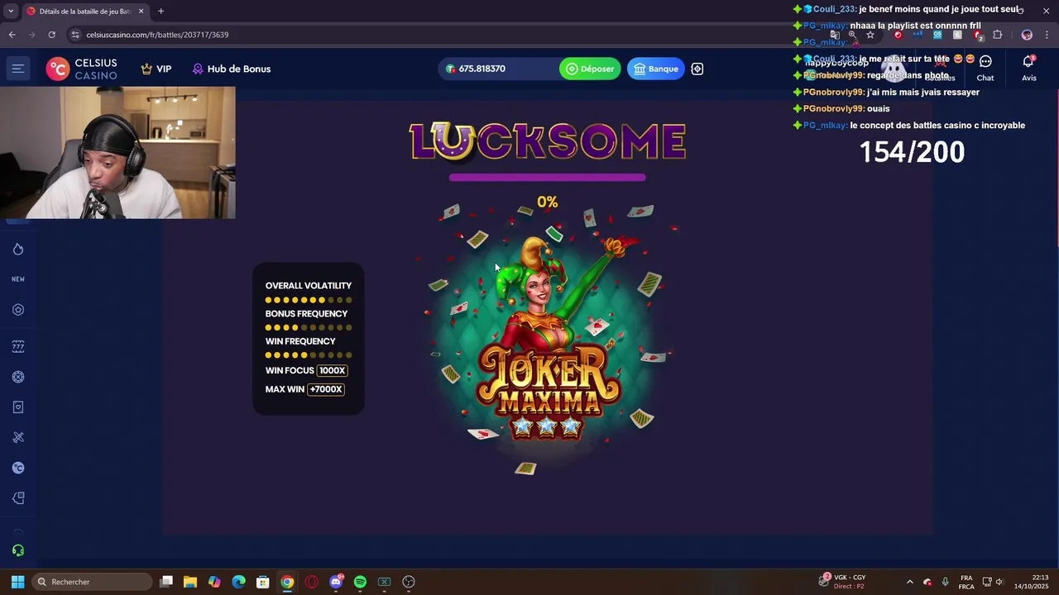Open the Chrome extensions puzzle icon
The height and width of the screenshot is (595, 1059).
coord(997,35)
